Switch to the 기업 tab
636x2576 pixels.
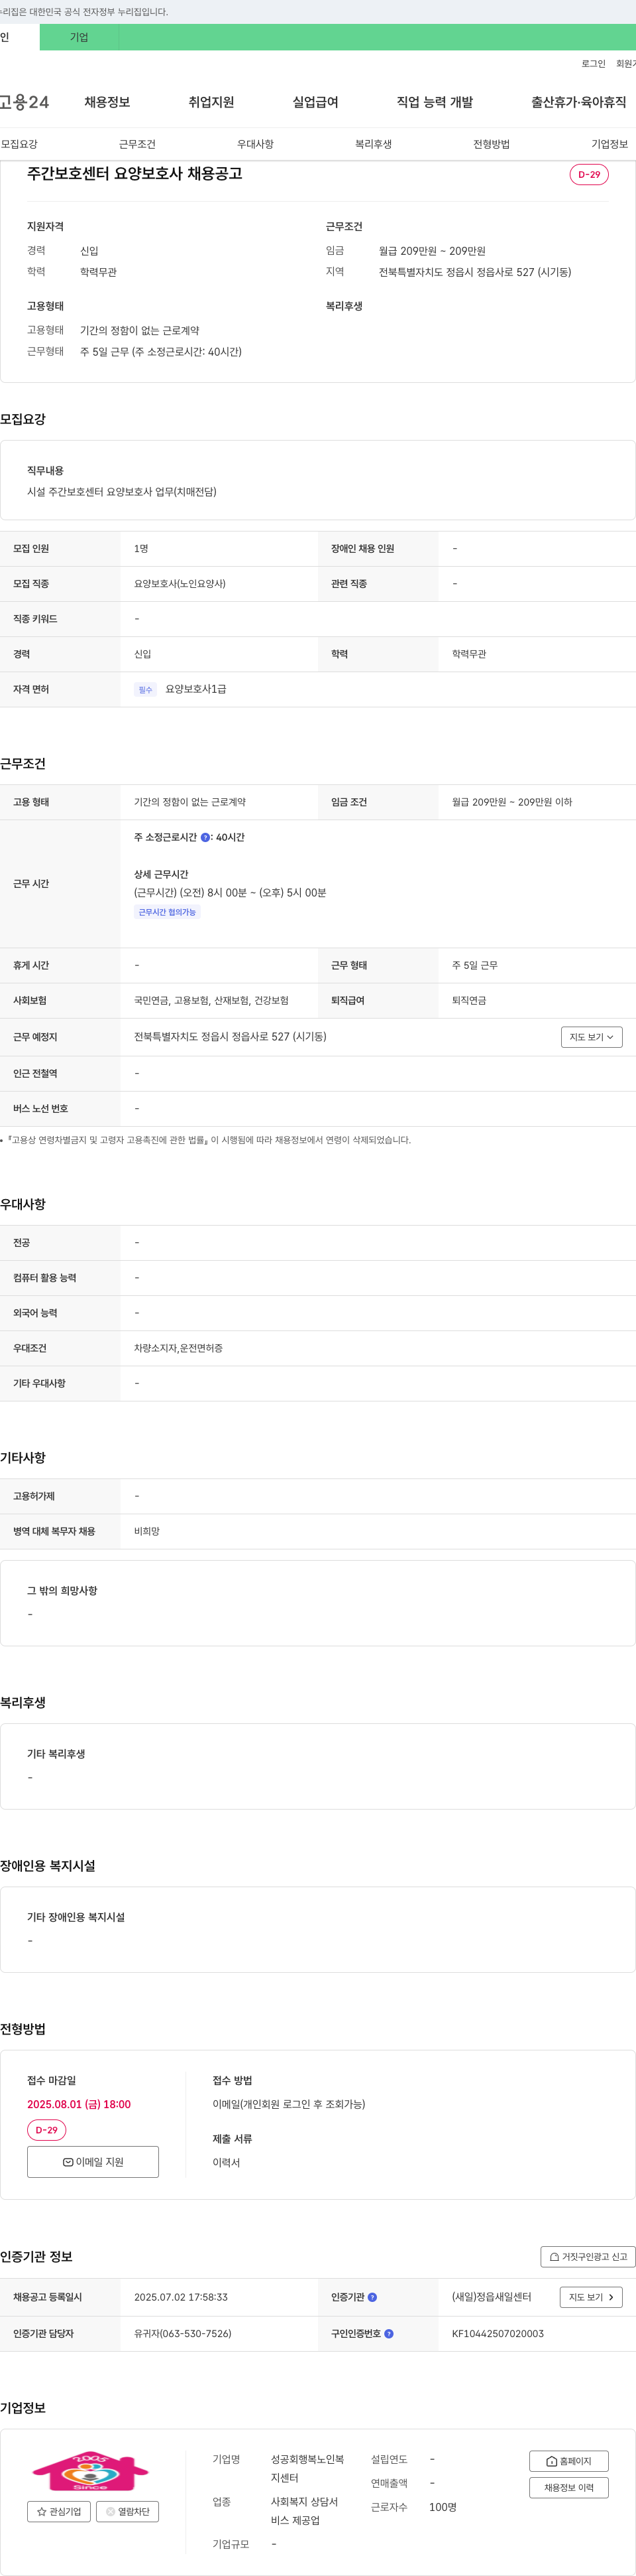79,37
